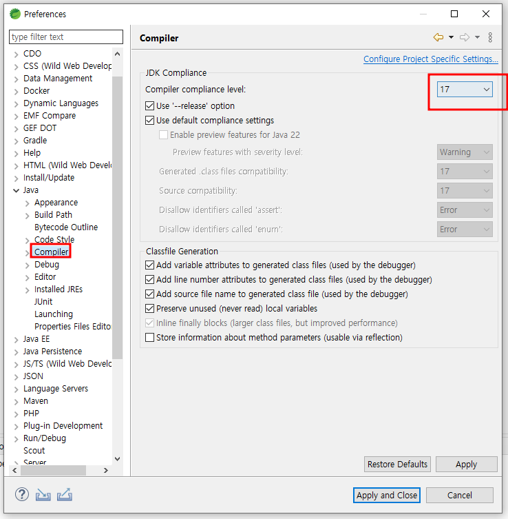Select Compiler in the preferences tree
This screenshot has width=508, height=519.
point(51,252)
